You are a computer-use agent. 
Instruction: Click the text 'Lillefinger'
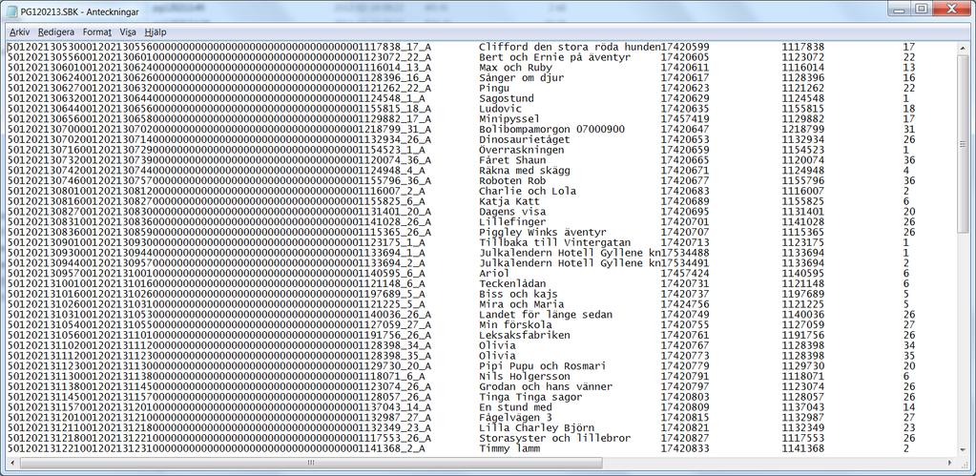(512, 222)
